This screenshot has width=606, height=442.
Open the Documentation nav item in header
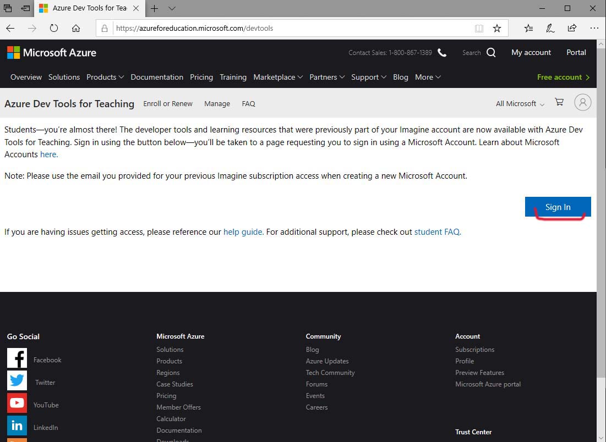(157, 77)
